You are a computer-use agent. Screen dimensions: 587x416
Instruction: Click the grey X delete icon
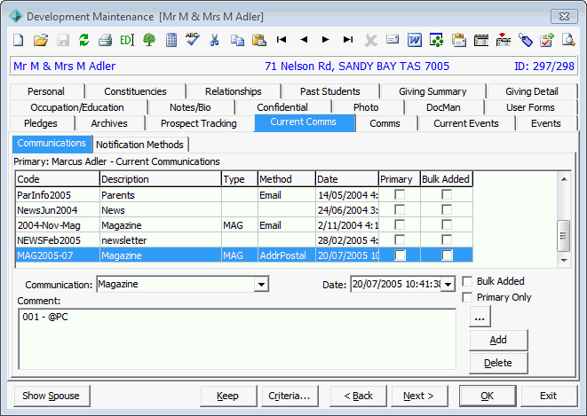pos(370,40)
